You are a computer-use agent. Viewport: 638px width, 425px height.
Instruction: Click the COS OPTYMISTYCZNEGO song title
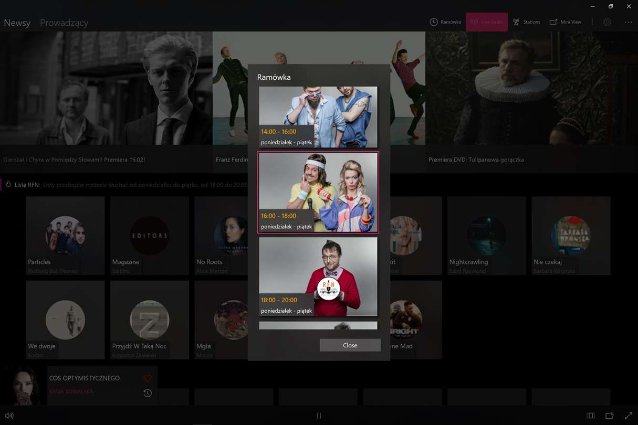pyautogui.click(x=85, y=378)
